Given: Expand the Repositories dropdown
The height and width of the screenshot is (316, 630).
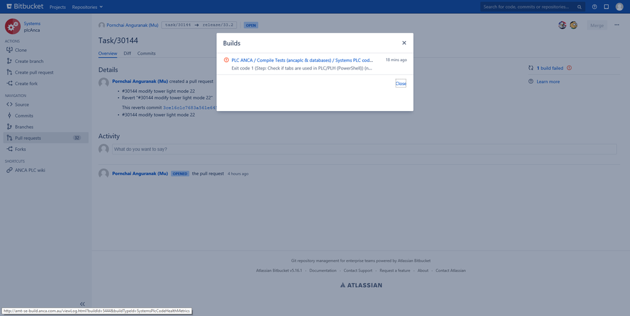Looking at the screenshot, I should [x=87, y=7].
